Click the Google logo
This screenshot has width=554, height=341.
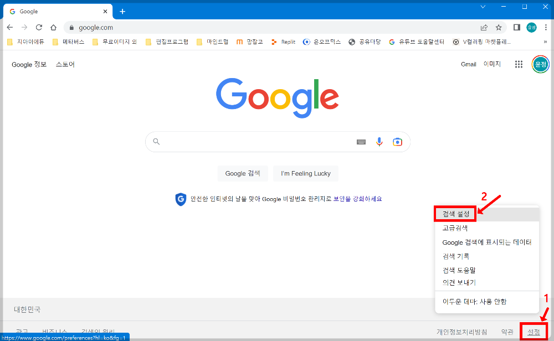tap(278, 98)
